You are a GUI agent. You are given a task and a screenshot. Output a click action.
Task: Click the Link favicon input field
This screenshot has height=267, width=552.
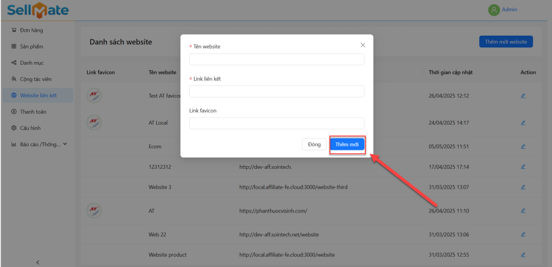coord(277,124)
